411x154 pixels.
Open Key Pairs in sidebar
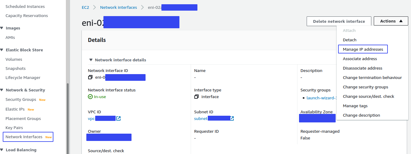tap(14, 128)
